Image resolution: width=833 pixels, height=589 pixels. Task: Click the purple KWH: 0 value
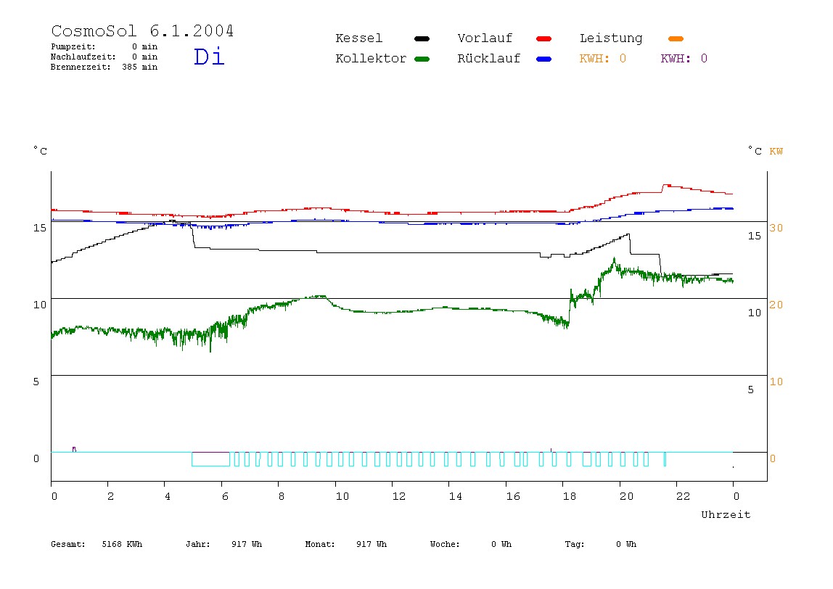tap(684, 59)
